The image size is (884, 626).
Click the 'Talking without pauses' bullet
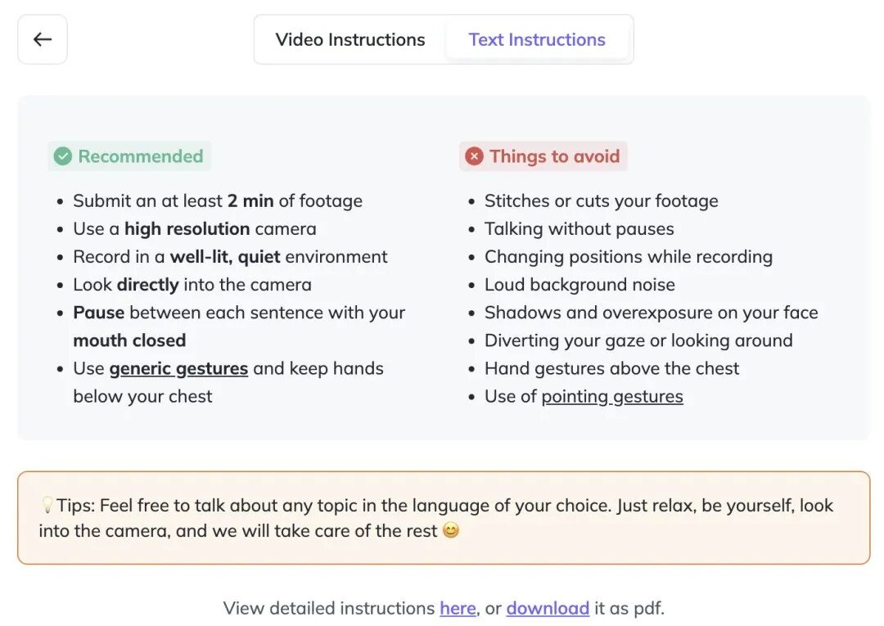[x=579, y=228]
